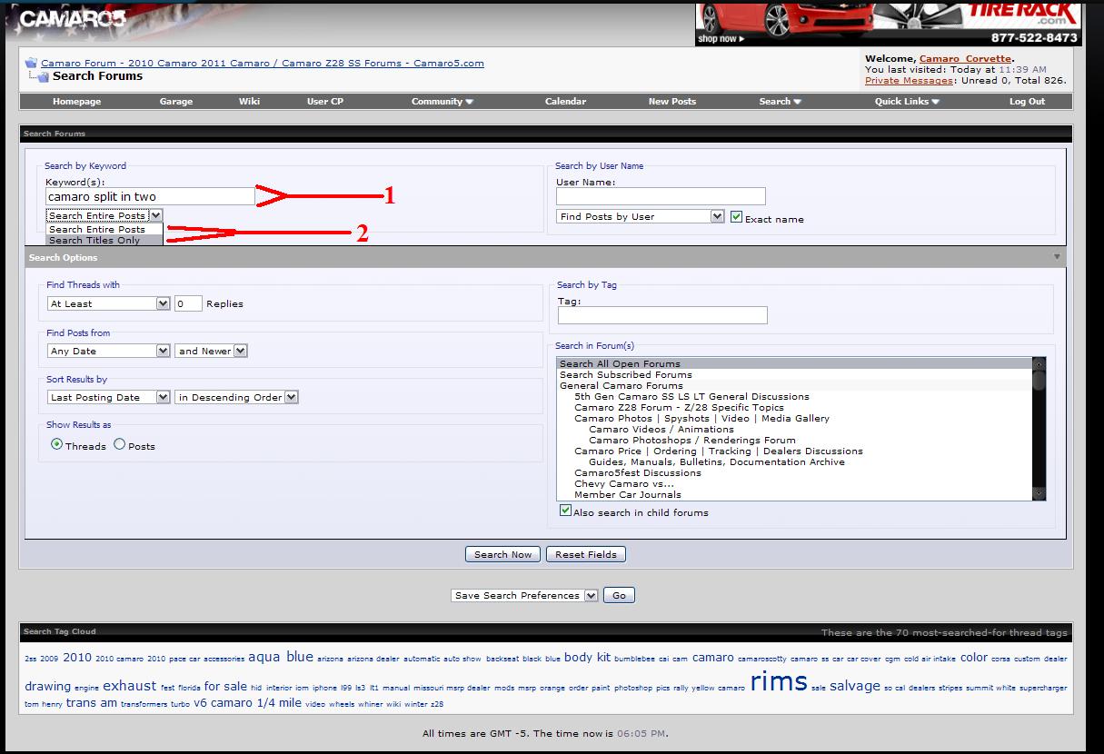The height and width of the screenshot is (754, 1104).
Task: Open the Community menu
Action: pyautogui.click(x=442, y=101)
